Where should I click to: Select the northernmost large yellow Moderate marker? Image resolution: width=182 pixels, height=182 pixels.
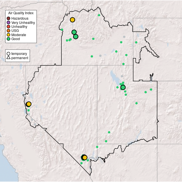coord(73,20)
